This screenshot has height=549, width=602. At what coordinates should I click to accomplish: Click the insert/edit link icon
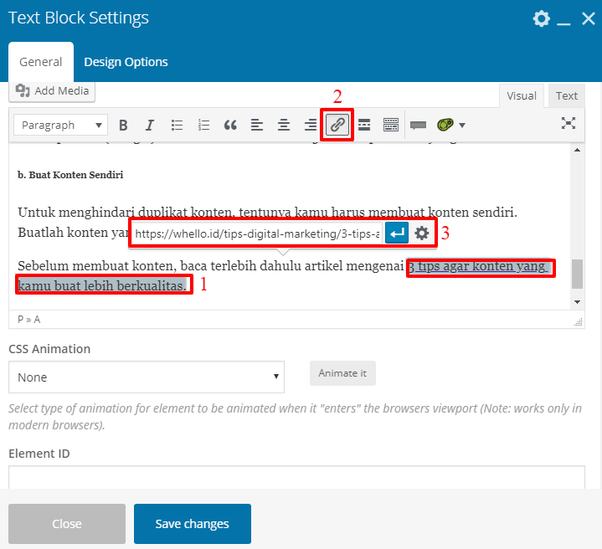point(337,126)
